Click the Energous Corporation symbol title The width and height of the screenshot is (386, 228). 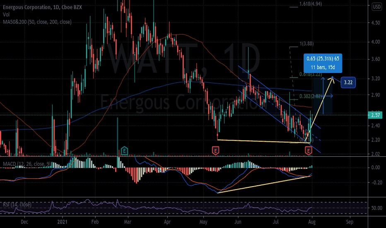pyautogui.click(x=42, y=7)
